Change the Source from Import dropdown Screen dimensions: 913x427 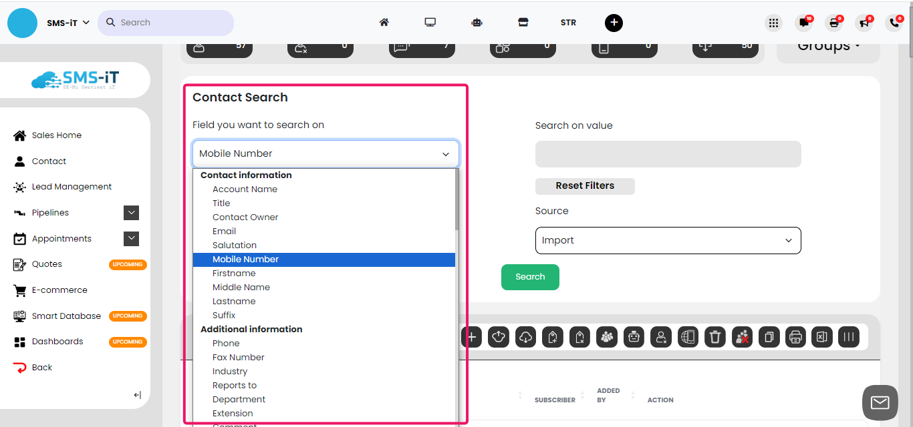[668, 240]
